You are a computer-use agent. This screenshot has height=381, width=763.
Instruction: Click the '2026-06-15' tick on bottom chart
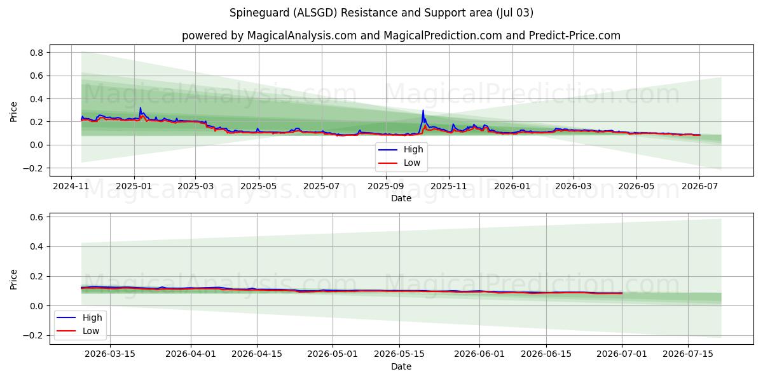coord(546,355)
